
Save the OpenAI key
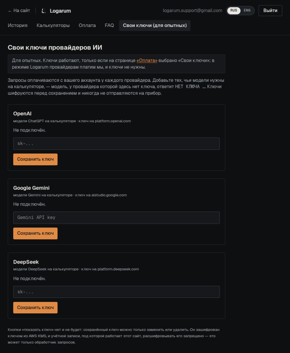[35, 159]
